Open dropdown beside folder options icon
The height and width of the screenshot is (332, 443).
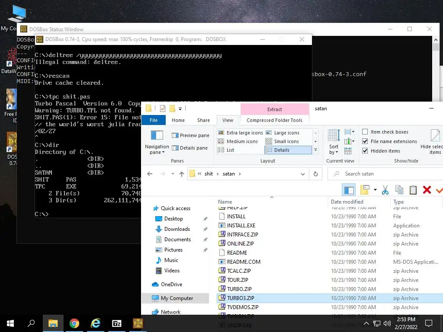coord(375,190)
